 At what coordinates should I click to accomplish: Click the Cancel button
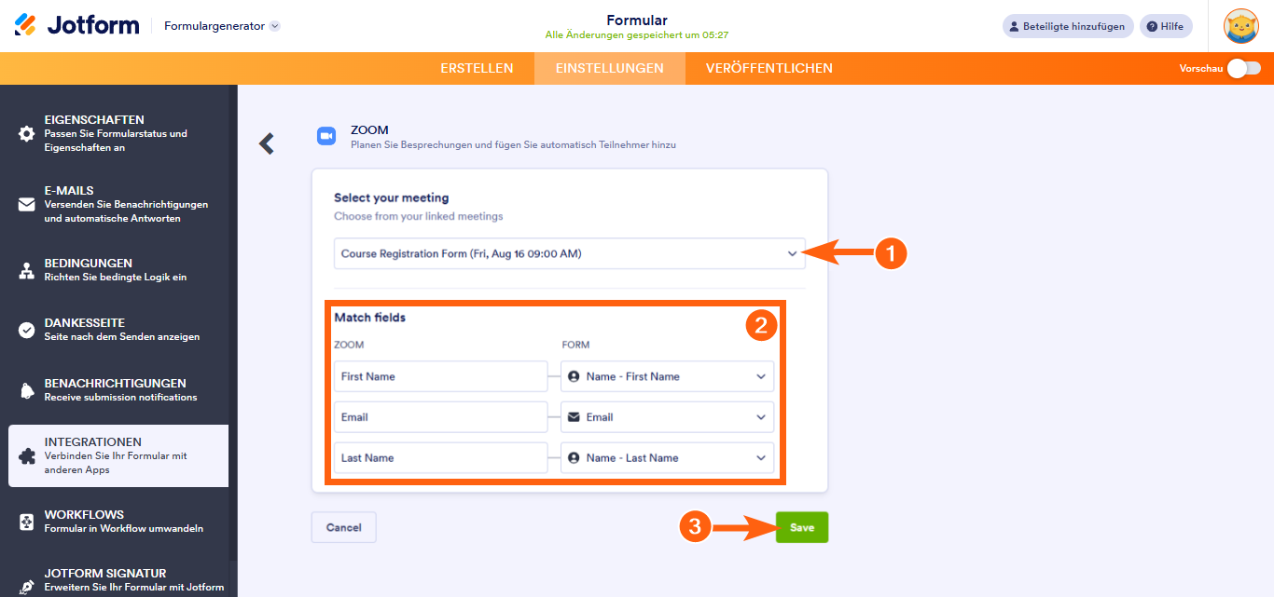(x=343, y=527)
